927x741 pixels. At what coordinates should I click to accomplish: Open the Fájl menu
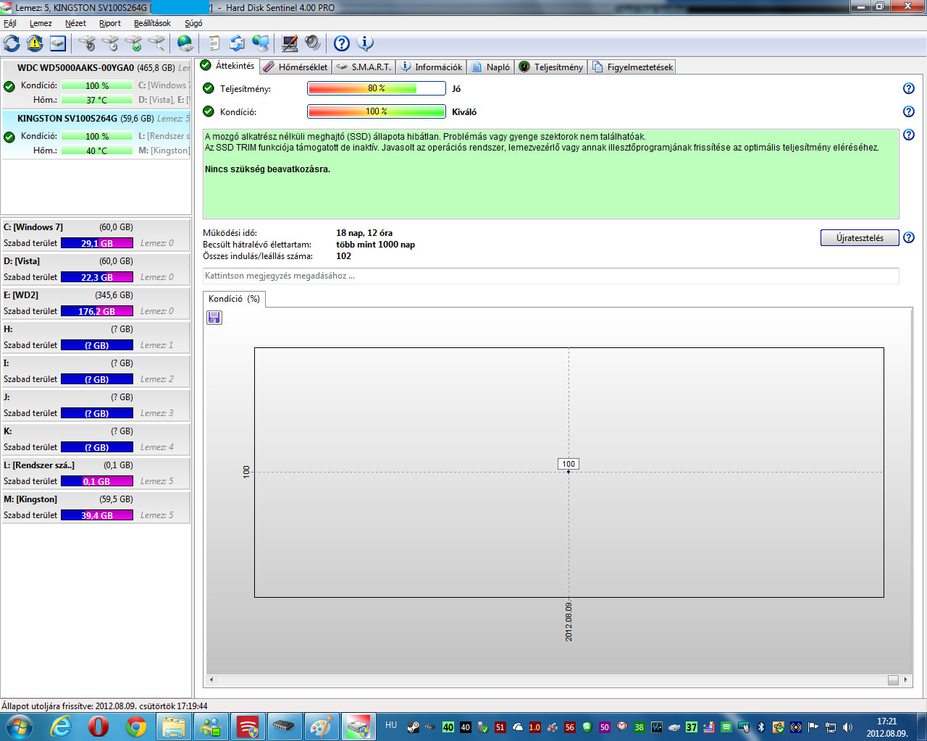click(x=10, y=23)
